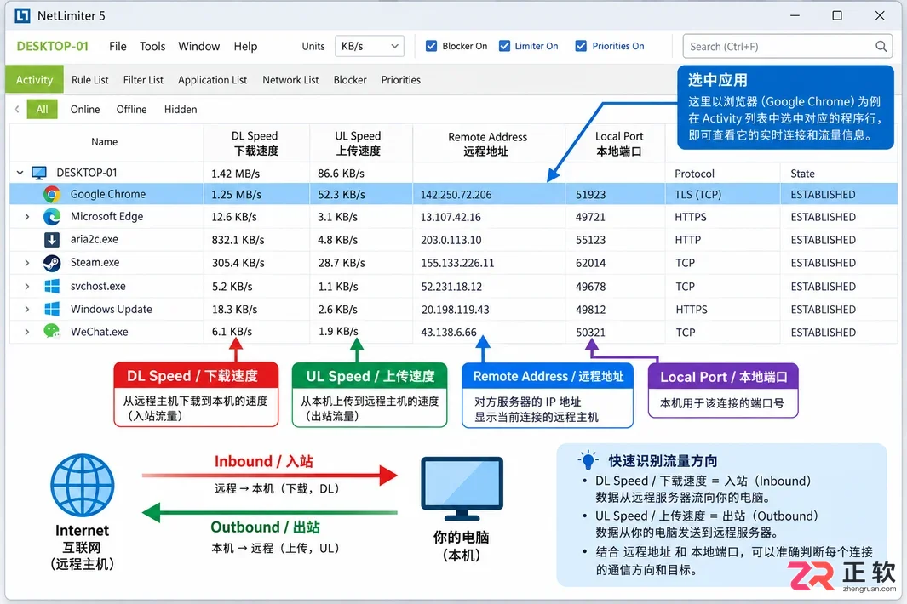Expand the Microsoft Edge row
Viewport: 907px width, 604px height.
point(26,217)
